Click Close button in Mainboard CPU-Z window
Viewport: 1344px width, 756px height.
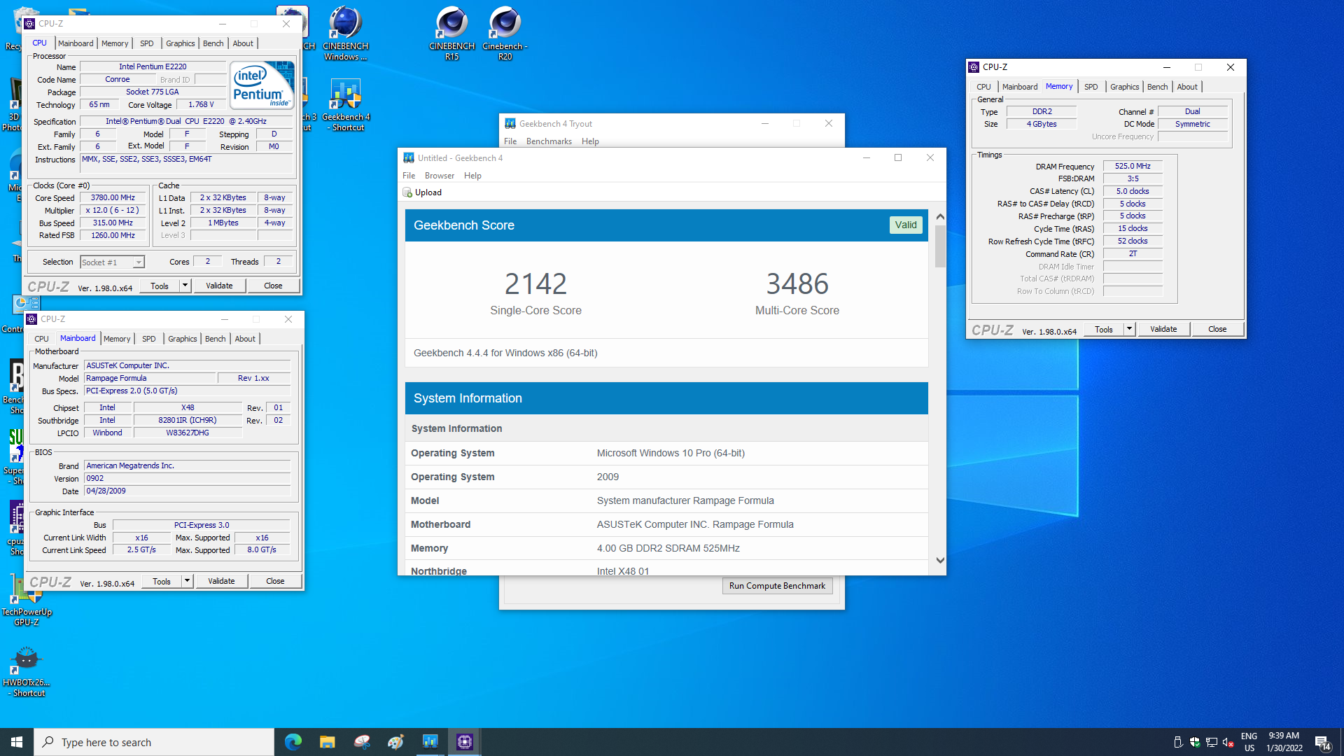(x=275, y=581)
